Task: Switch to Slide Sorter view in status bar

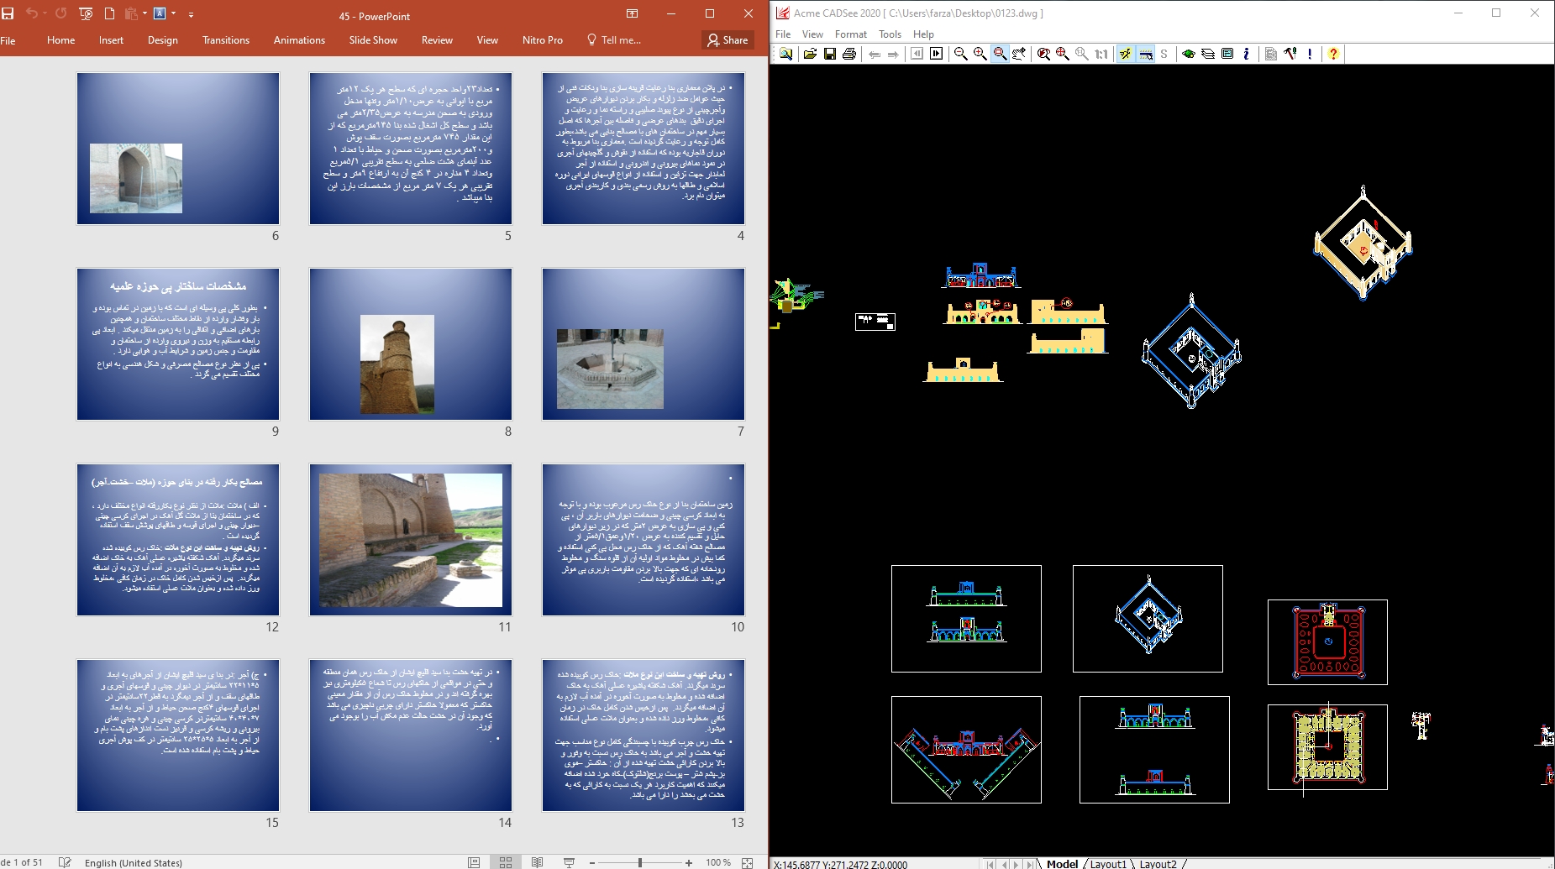Action: [506, 862]
